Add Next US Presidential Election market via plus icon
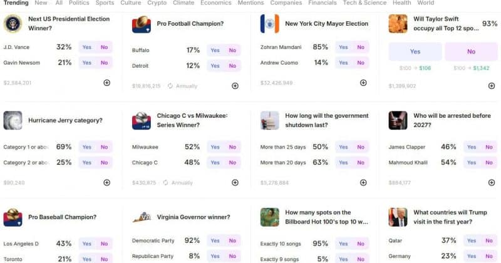Image resolution: width=501 pixels, height=263 pixels. tap(106, 83)
